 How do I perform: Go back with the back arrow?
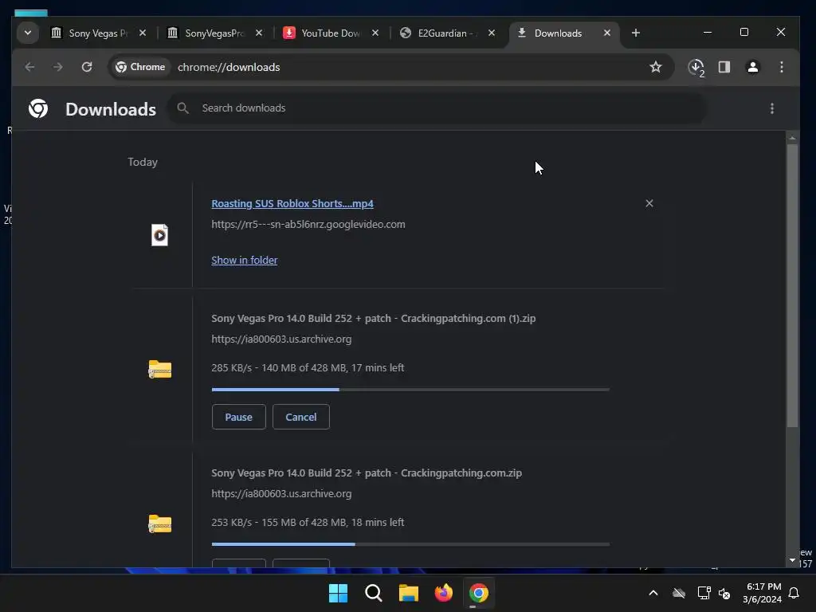coord(29,67)
